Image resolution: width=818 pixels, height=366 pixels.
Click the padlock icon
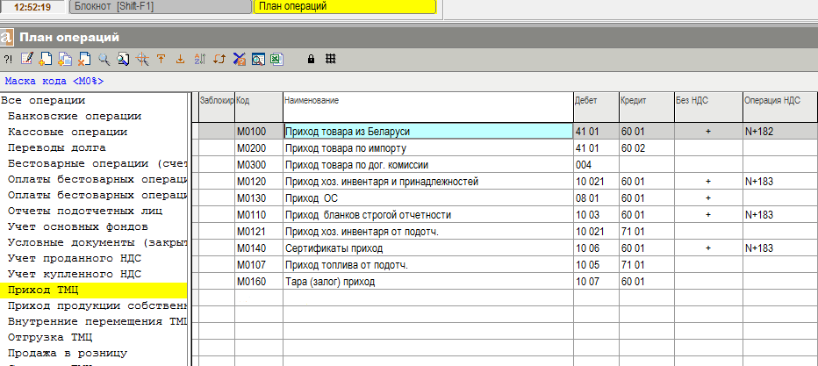311,60
